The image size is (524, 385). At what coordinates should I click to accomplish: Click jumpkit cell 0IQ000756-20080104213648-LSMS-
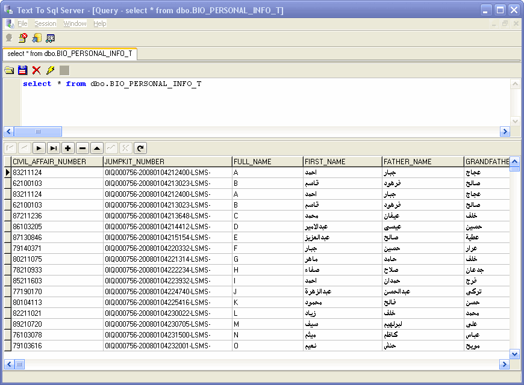[x=167, y=216]
